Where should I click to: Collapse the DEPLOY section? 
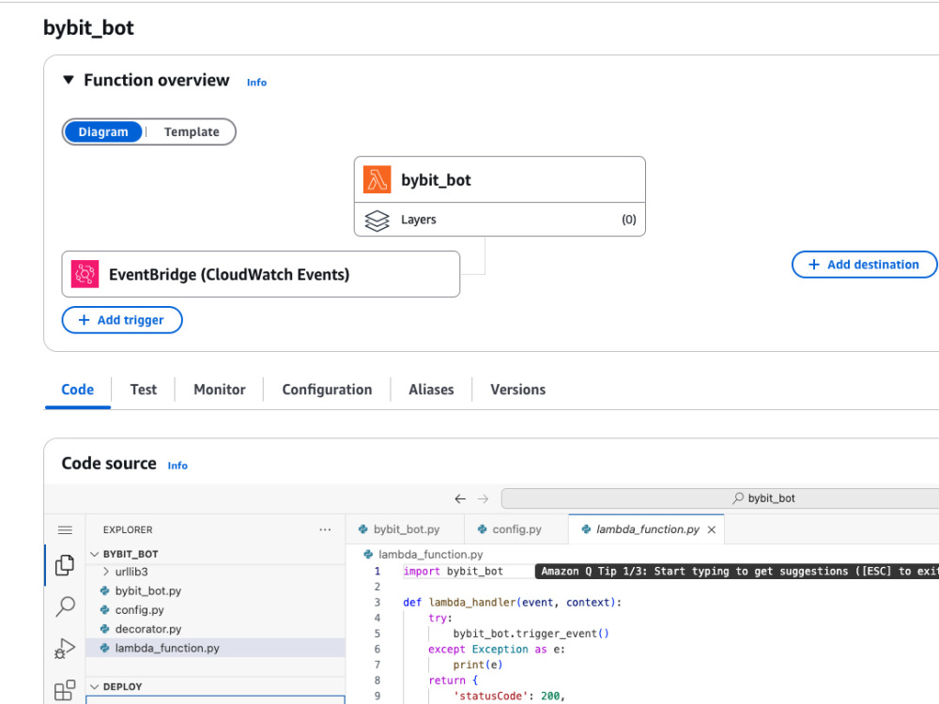point(94,687)
